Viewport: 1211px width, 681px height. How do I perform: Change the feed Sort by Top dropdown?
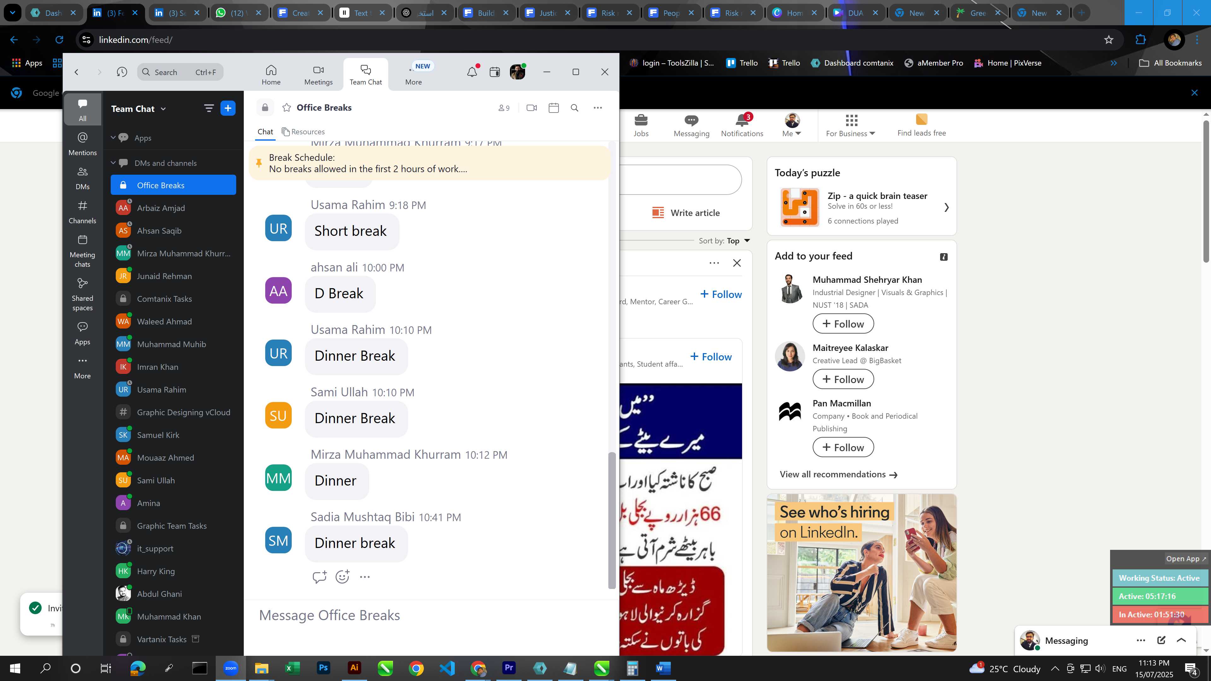click(738, 241)
